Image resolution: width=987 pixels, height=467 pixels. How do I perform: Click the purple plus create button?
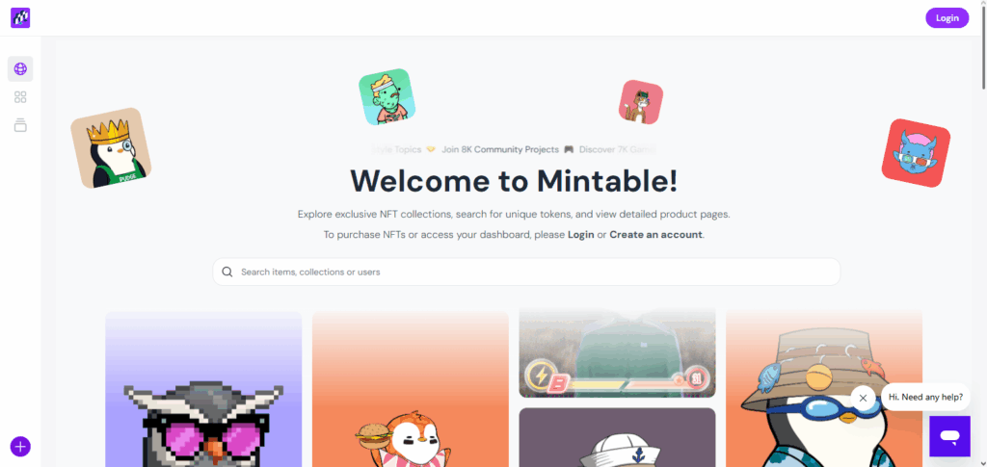click(x=20, y=446)
